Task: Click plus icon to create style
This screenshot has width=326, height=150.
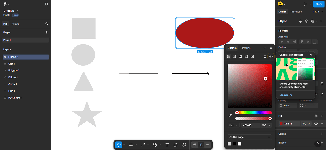Action: 265,48
